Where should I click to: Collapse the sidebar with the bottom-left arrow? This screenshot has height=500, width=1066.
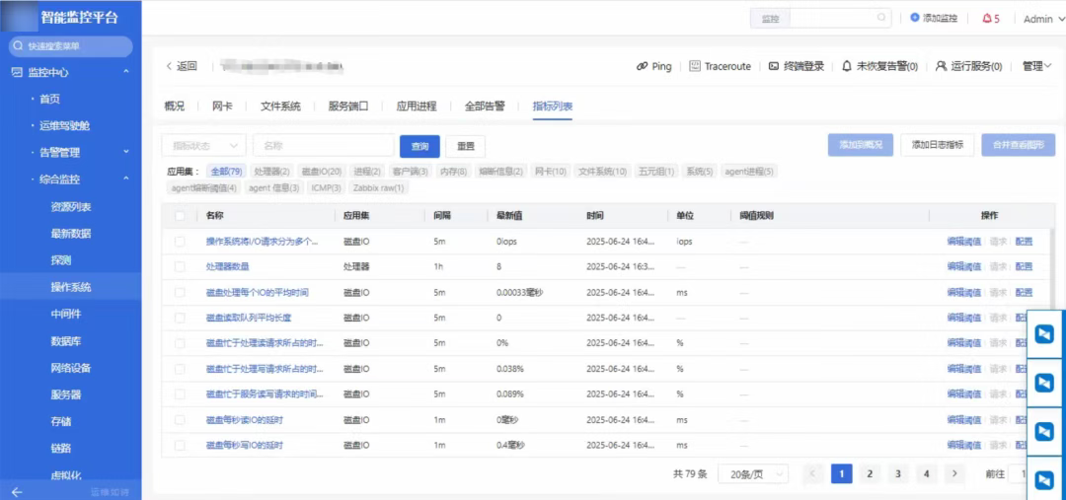[x=17, y=491]
